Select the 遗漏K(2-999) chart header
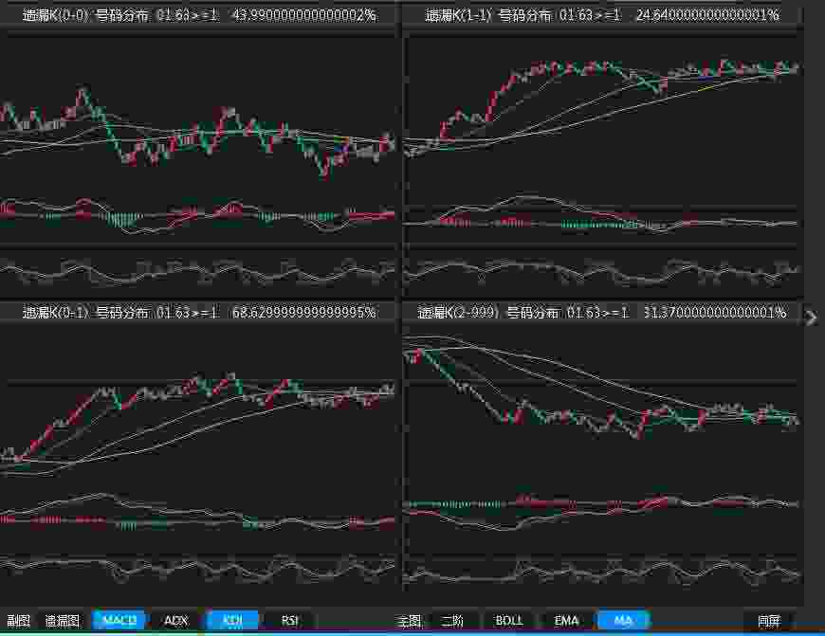The height and width of the screenshot is (636, 825). (x=602, y=312)
